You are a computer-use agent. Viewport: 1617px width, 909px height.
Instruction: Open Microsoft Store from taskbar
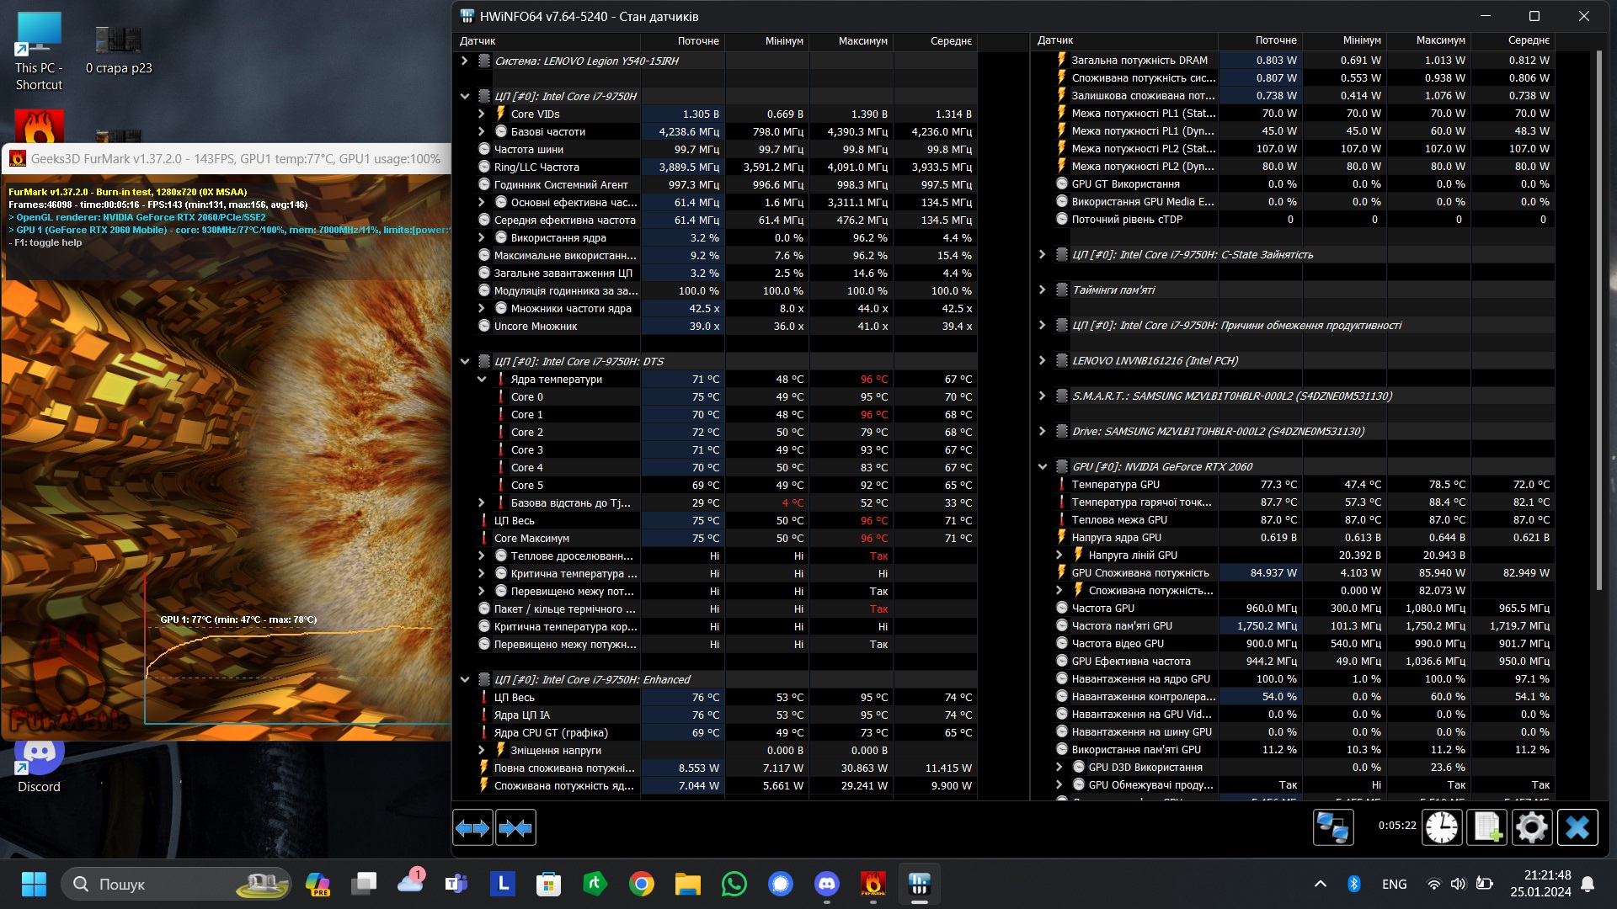point(549,884)
